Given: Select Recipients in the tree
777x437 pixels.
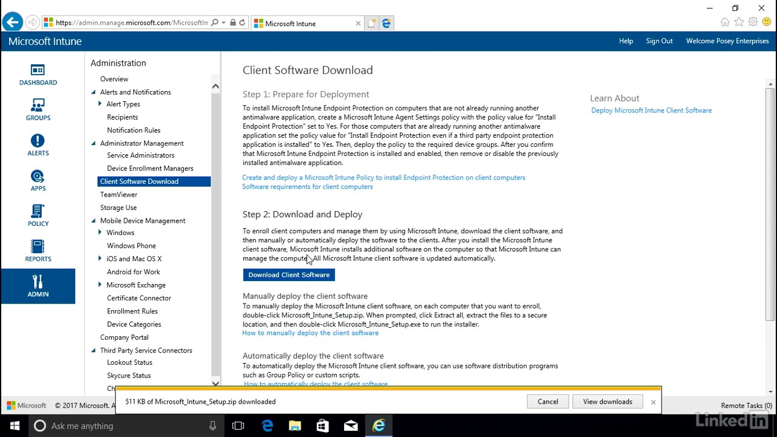Looking at the screenshot, I should [x=123, y=117].
